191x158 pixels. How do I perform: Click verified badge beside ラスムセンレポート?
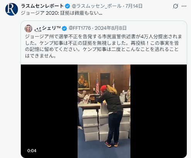point(68,6)
